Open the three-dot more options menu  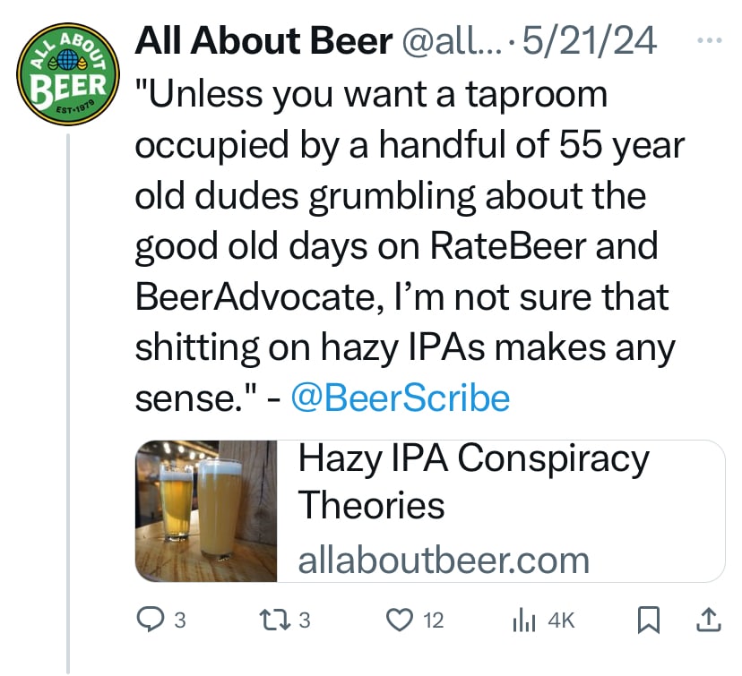[x=710, y=40]
